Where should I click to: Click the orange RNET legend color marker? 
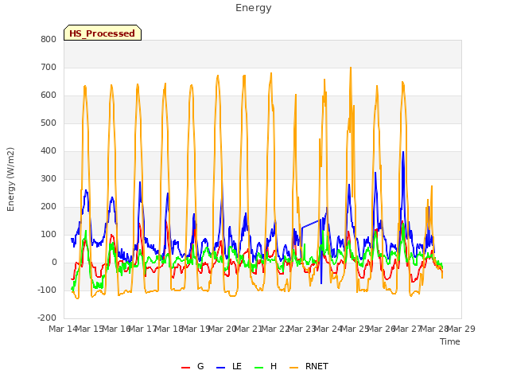coord(293,368)
